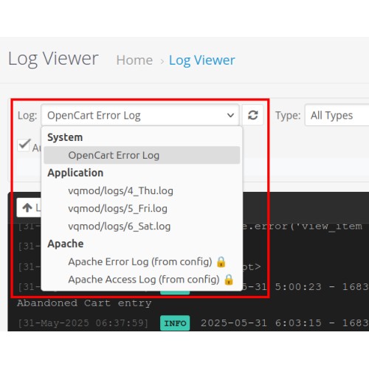The image size is (369, 369).
Task: Click the timestamp [31-May-2025 06:37:59]
Action: (83, 323)
